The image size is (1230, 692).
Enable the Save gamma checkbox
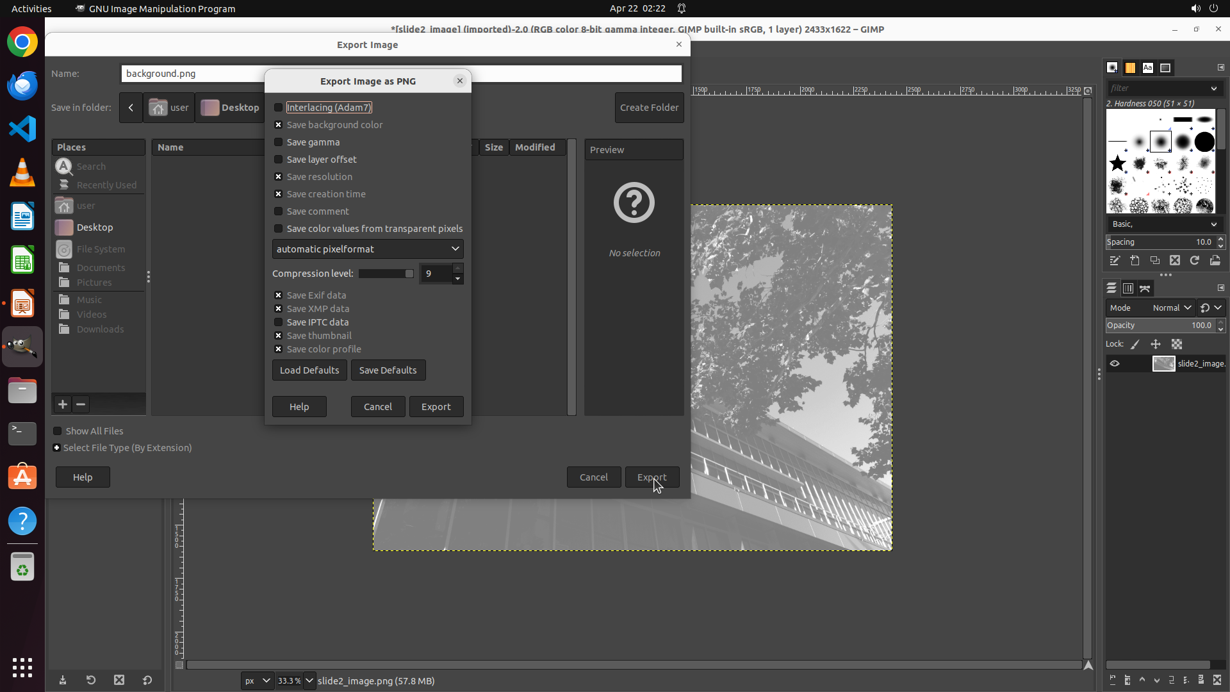point(279,142)
